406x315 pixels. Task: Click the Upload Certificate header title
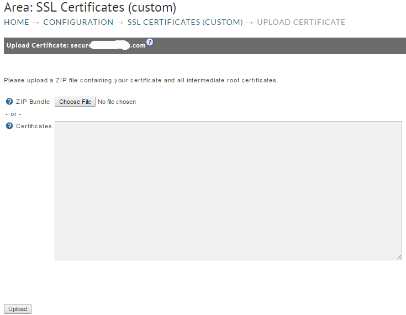[76, 45]
